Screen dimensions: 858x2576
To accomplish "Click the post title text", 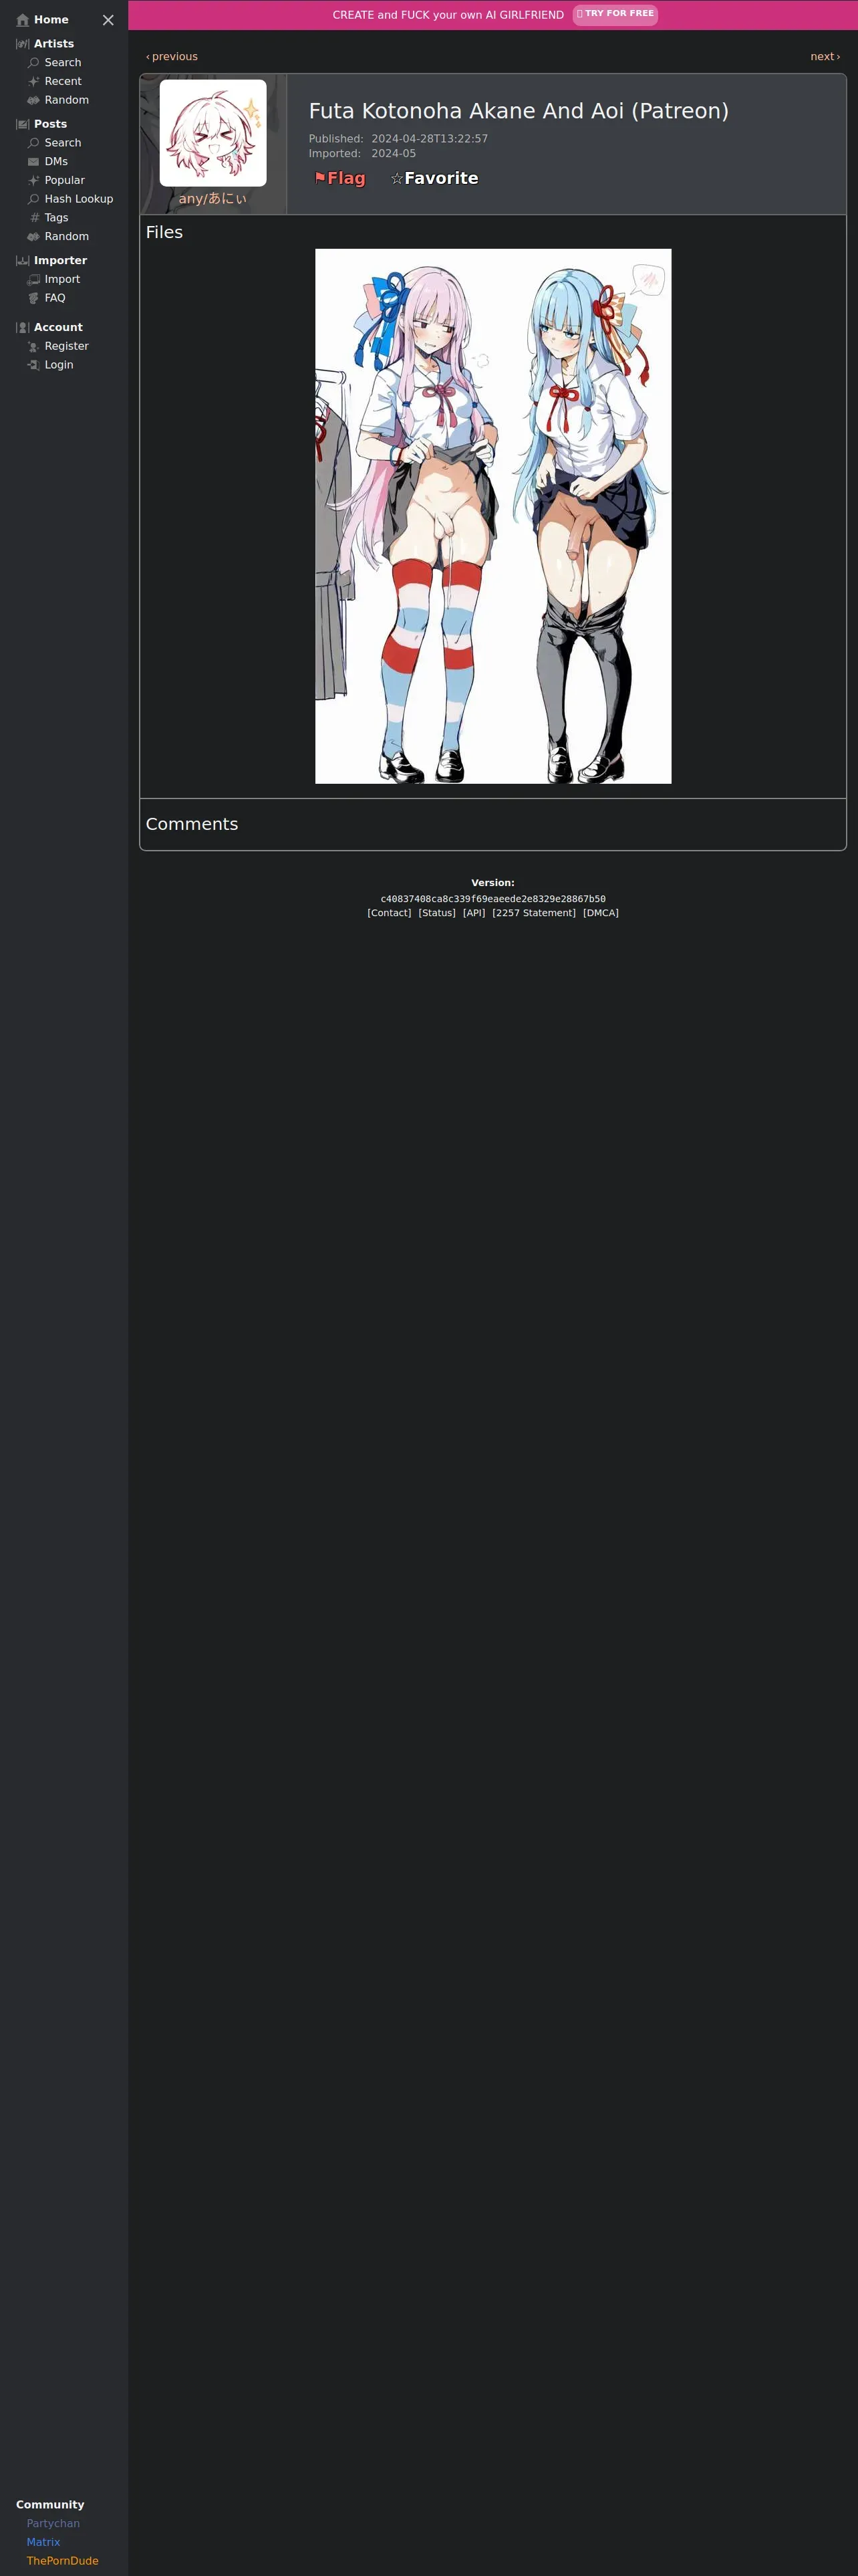I will [519, 111].
